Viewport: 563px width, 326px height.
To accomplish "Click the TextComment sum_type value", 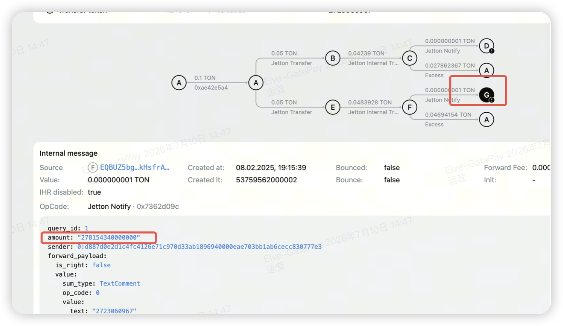I will tap(120, 283).
